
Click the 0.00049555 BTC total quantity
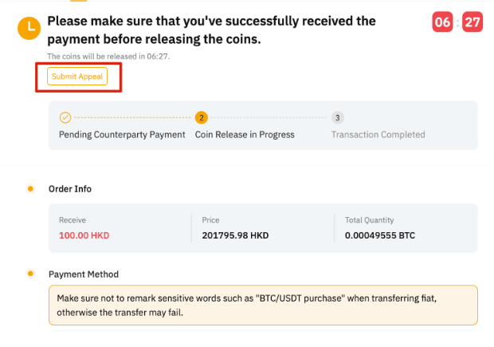380,235
